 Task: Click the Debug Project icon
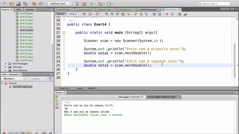pos(100,4)
